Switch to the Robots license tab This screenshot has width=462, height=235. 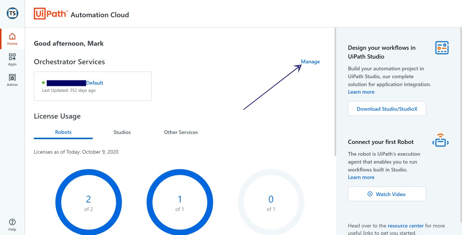point(63,132)
